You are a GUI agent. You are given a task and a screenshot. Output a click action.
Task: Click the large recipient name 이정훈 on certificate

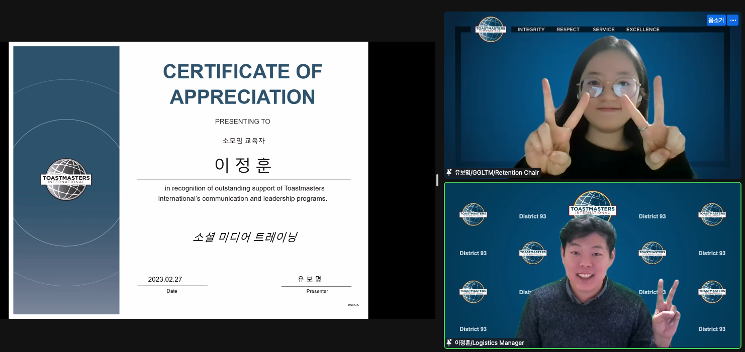point(243,165)
